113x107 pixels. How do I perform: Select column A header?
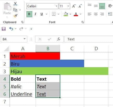[x=23, y=48]
